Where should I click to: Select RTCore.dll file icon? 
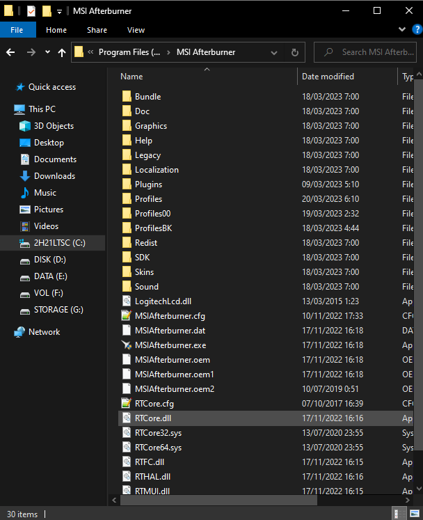coord(127,418)
